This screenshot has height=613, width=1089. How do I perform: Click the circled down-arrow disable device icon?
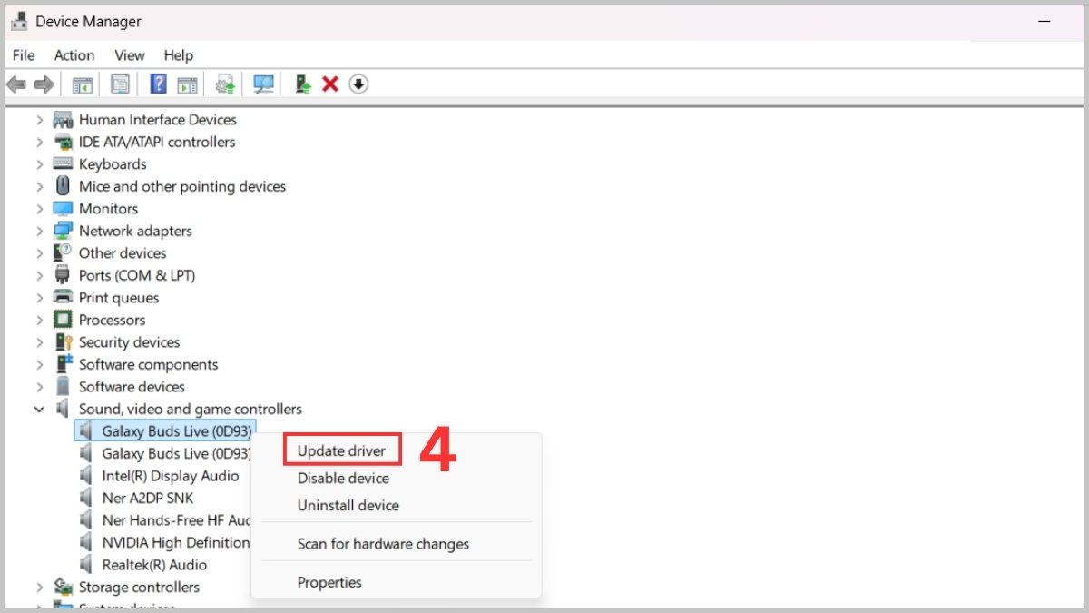pos(358,84)
